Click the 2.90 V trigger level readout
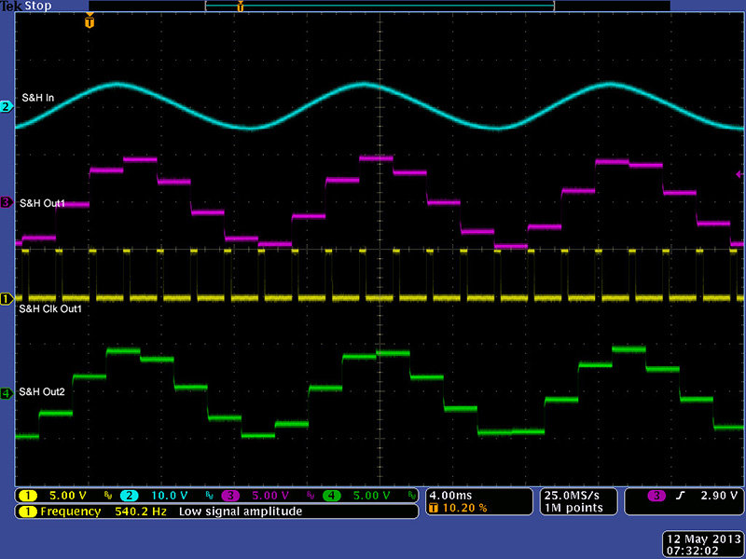Image resolution: width=746 pixels, height=559 pixels. 715,496
